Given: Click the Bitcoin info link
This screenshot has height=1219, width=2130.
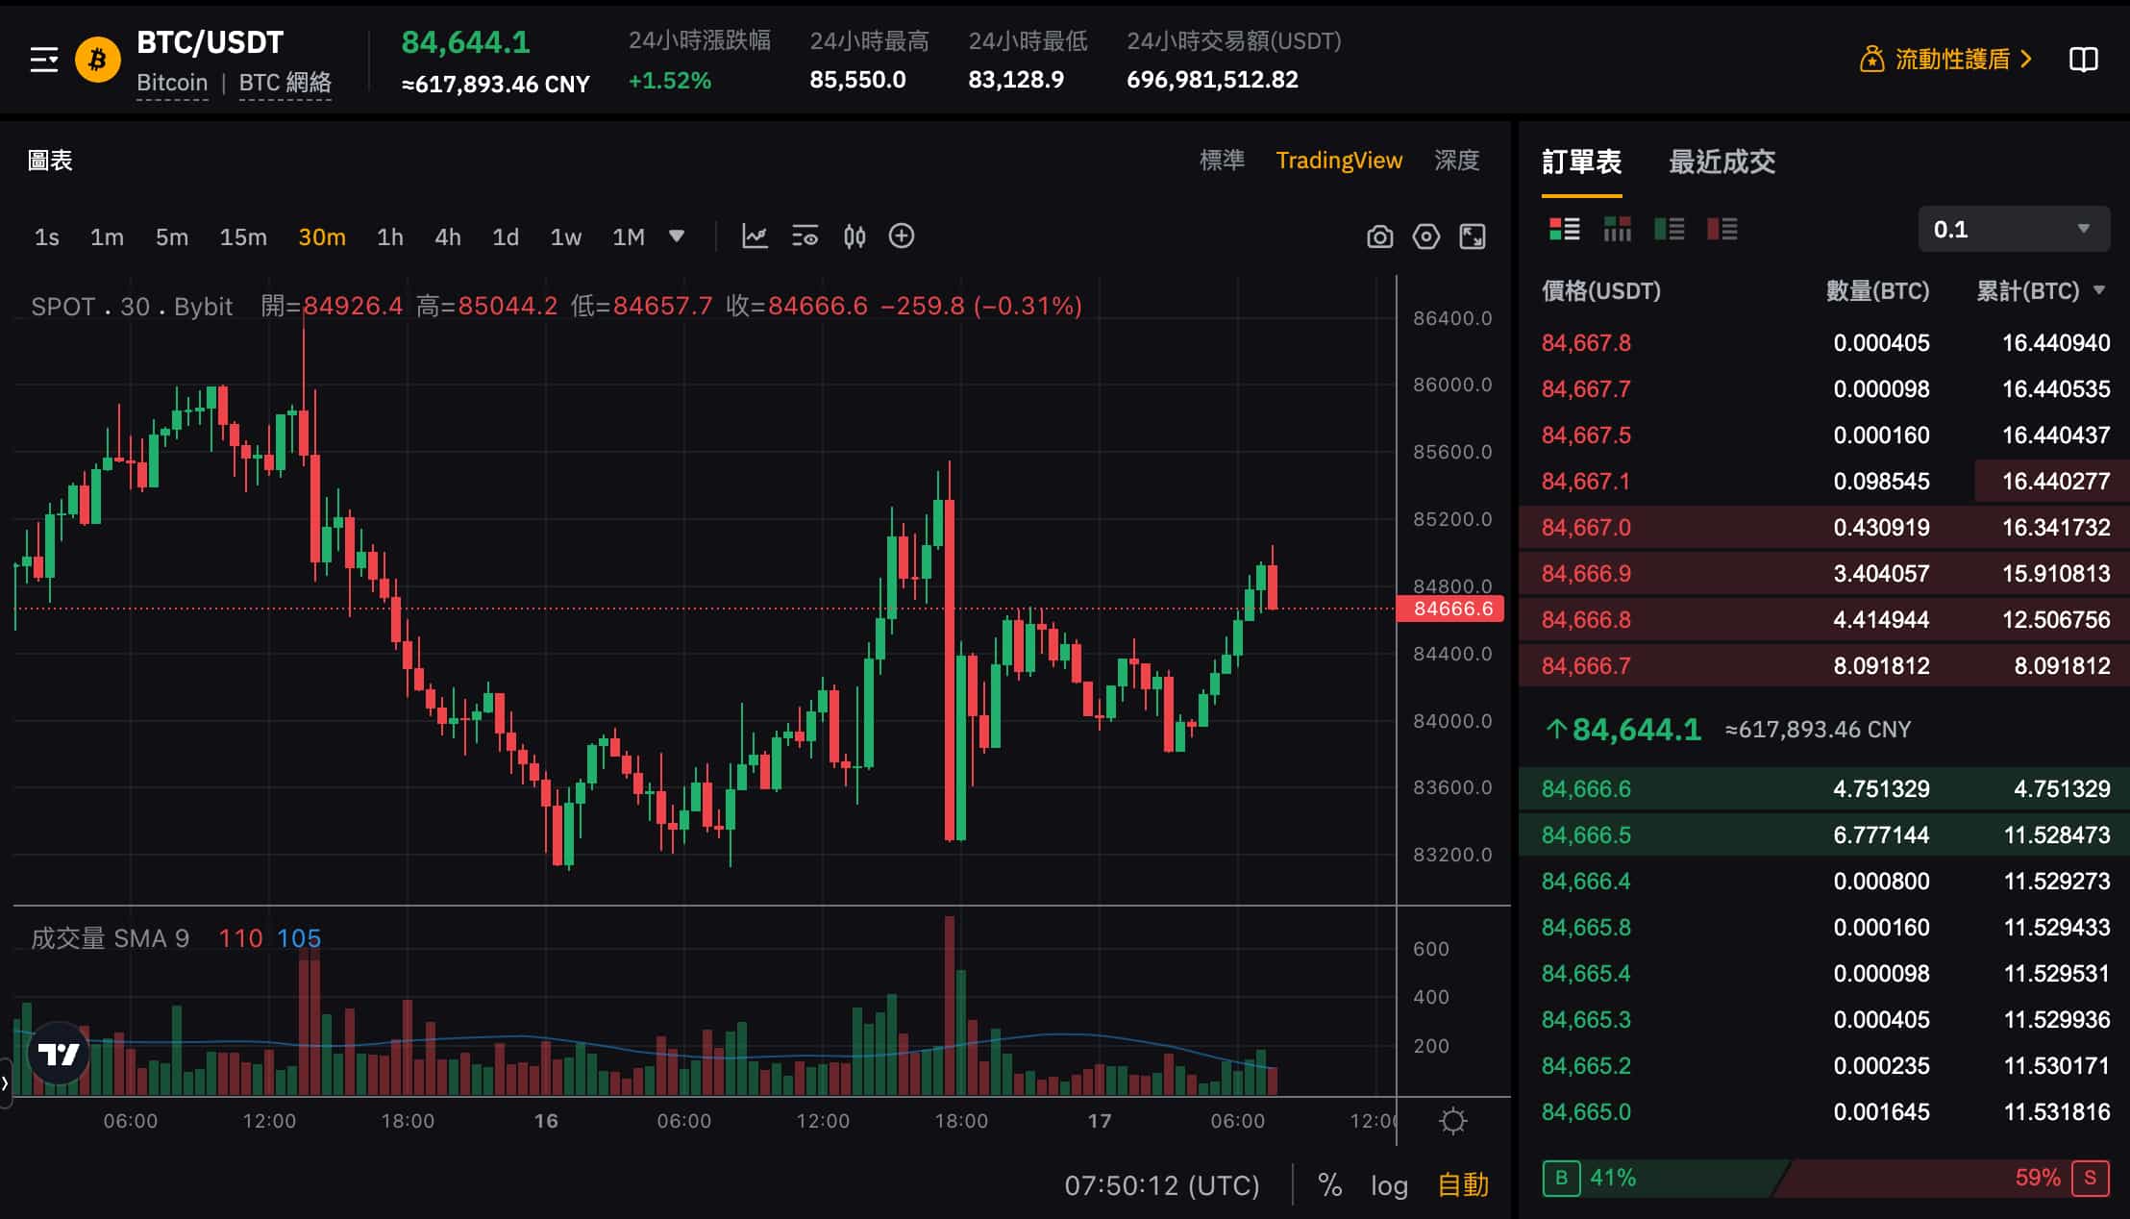Looking at the screenshot, I should [172, 83].
